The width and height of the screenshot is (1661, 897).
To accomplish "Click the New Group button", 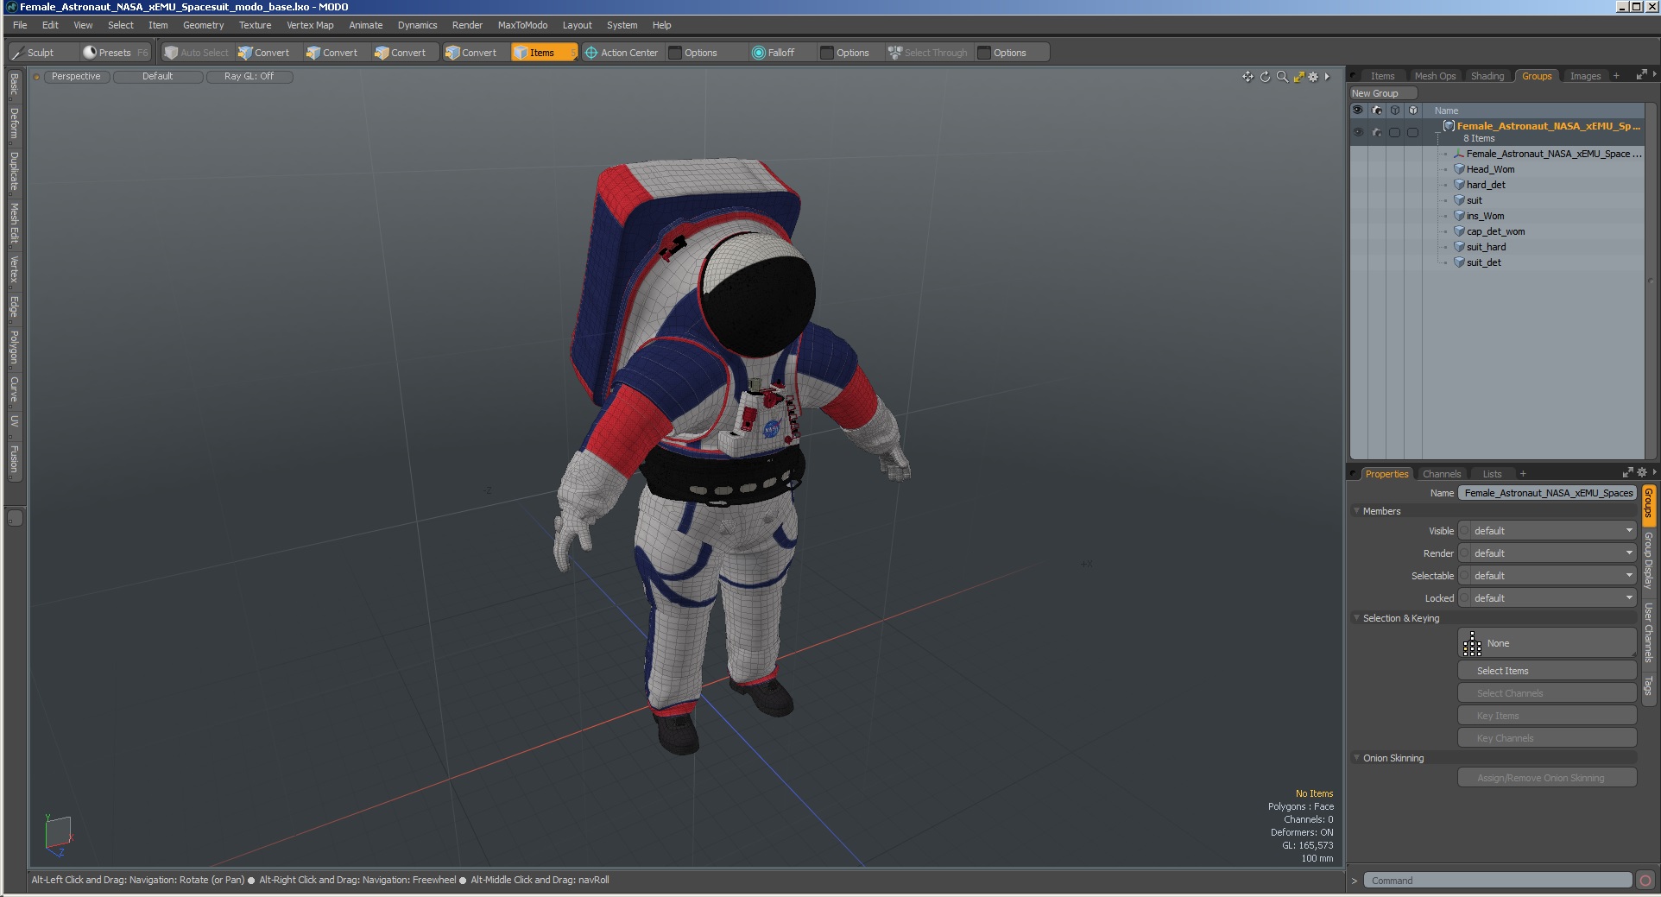I will pyautogui.click(x=1384, y=93).
